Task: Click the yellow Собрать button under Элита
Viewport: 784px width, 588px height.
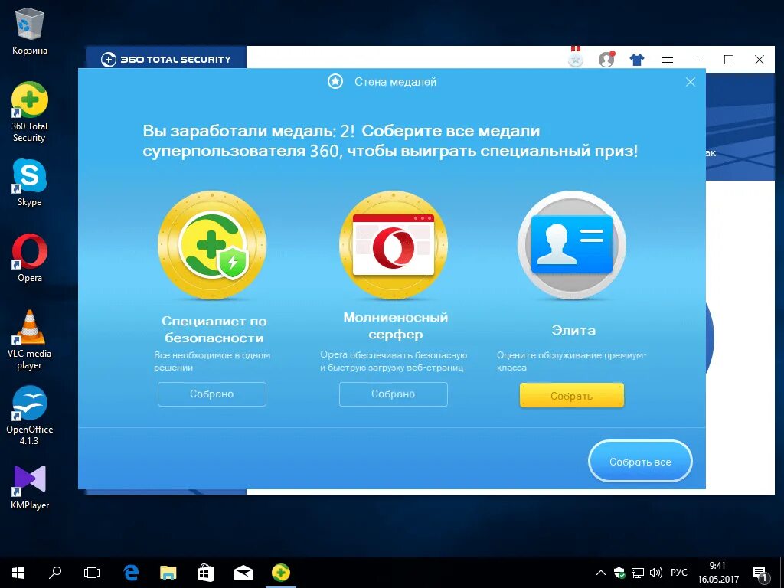Action: pyautogui.click(x=572, y=395)
